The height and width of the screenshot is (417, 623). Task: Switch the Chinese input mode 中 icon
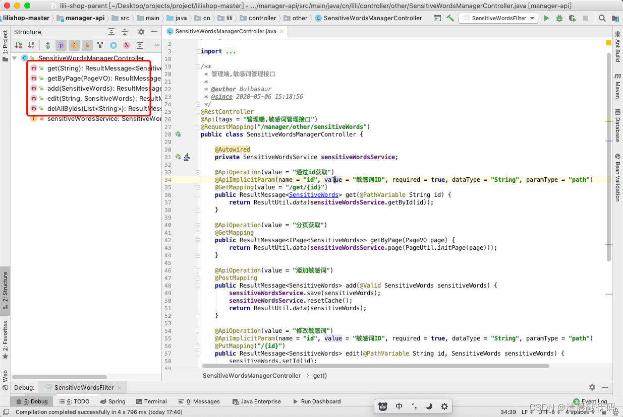point(399,406)
